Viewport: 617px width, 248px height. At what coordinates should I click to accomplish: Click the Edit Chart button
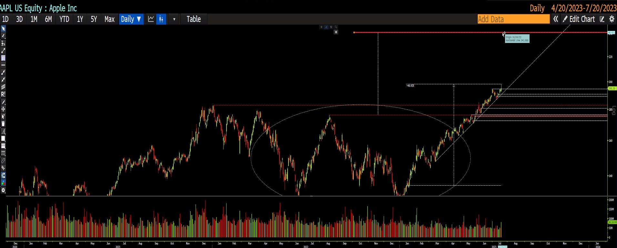tap(579, 19)
